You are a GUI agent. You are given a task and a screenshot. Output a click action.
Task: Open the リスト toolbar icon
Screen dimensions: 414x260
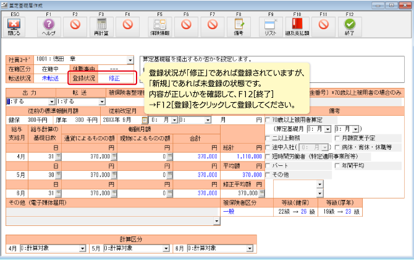point(271,25)
